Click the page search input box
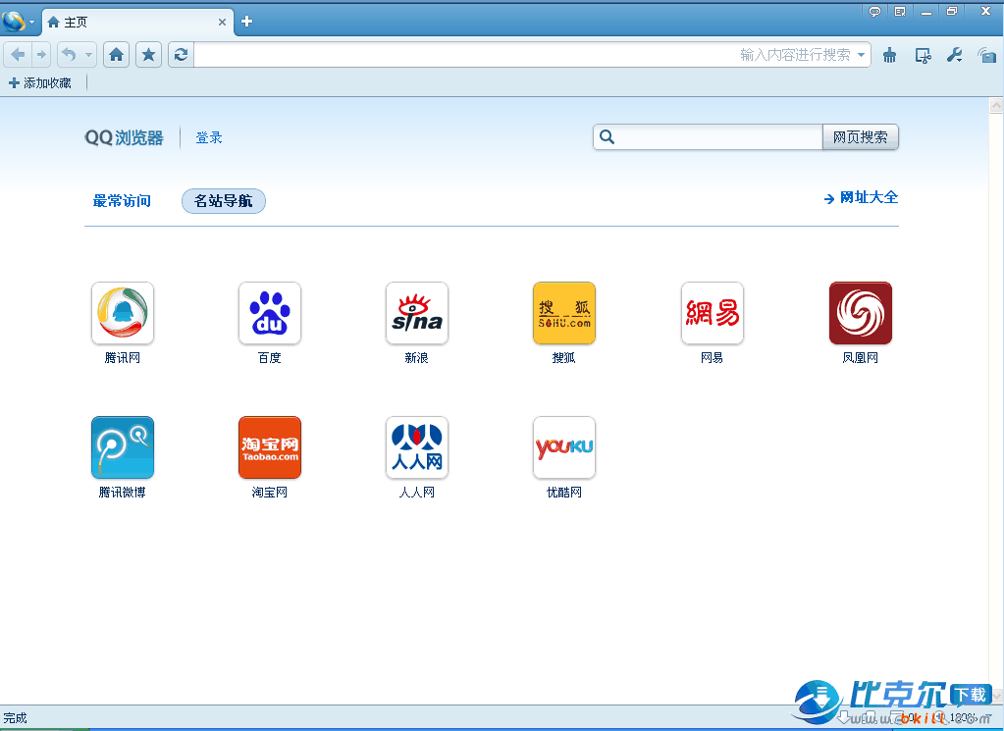 pos(709,137)
